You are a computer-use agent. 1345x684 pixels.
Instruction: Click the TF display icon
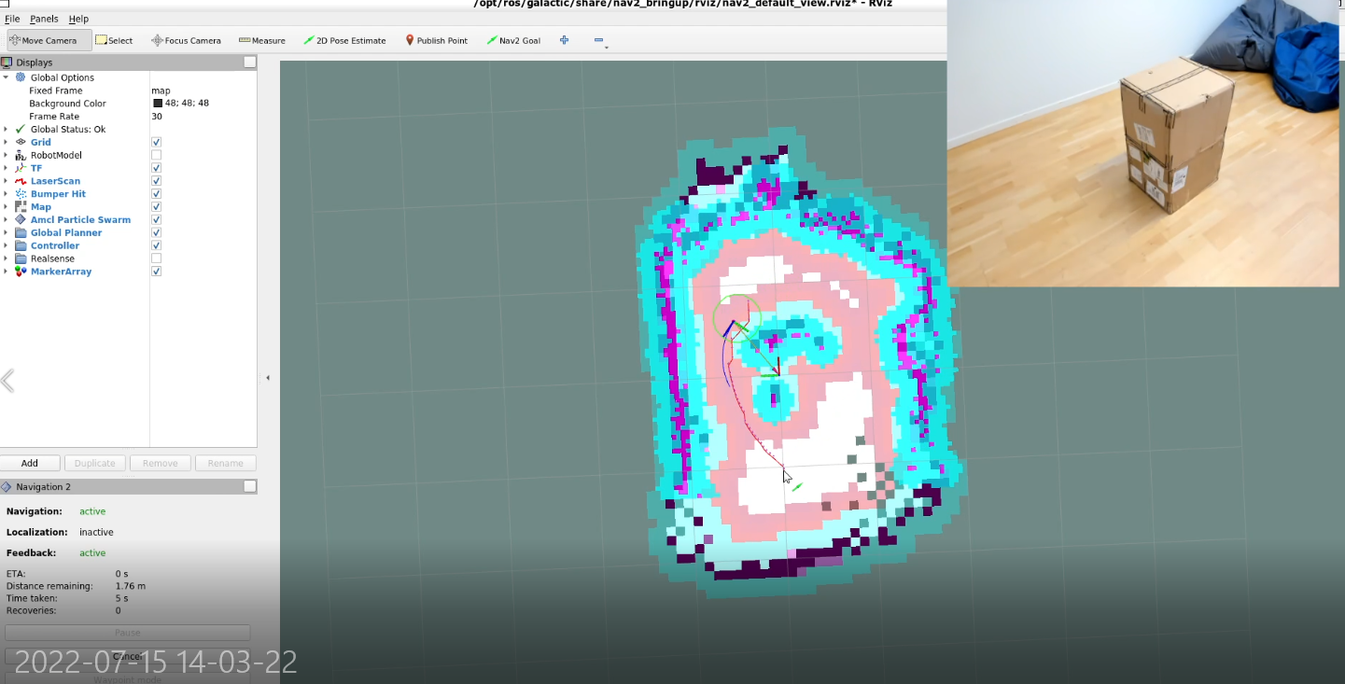(x=21, y=168)
